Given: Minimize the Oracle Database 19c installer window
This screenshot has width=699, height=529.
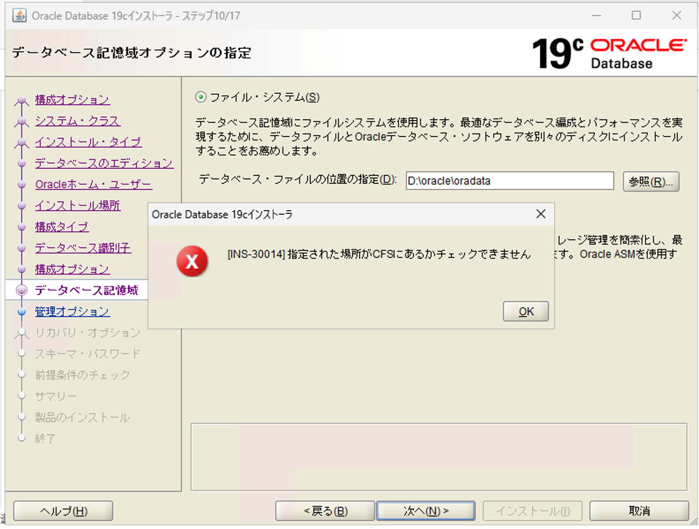Looking at the screenshot, I should [597, 15].
